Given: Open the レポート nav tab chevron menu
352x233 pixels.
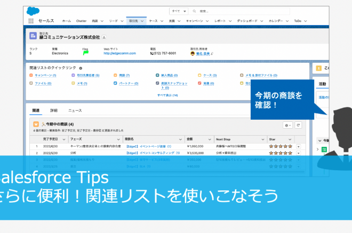Looking at the screenshot, I should [x=230, y=21].
